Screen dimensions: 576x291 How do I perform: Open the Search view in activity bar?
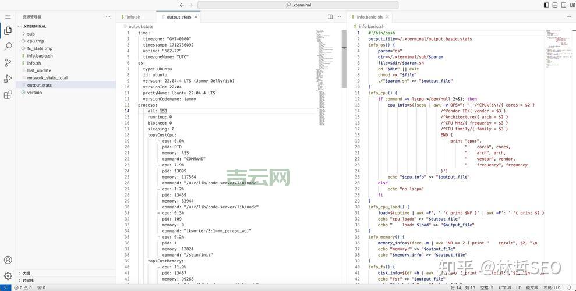point(8,46)
